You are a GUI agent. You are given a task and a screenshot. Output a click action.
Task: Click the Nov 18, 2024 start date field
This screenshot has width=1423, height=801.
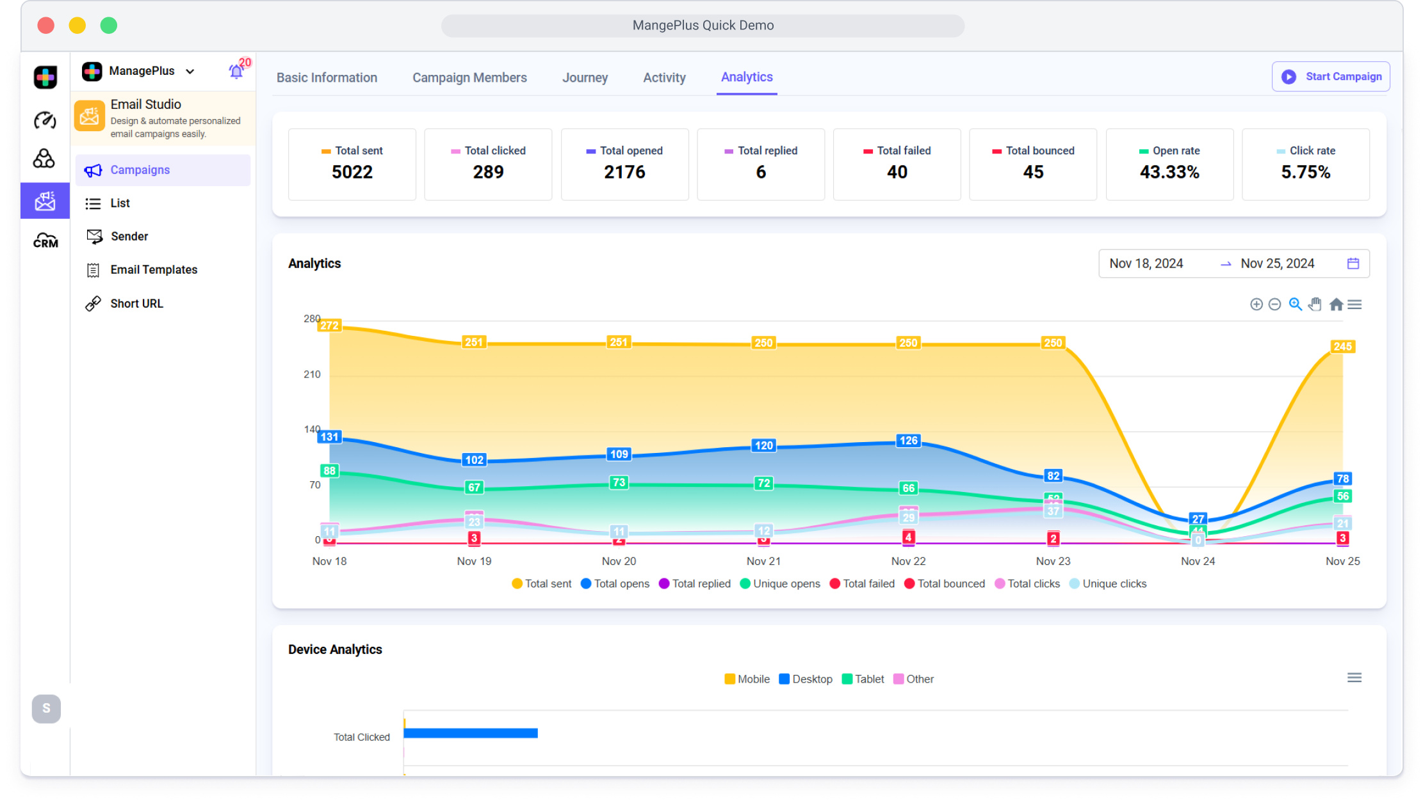[1146, 264]
